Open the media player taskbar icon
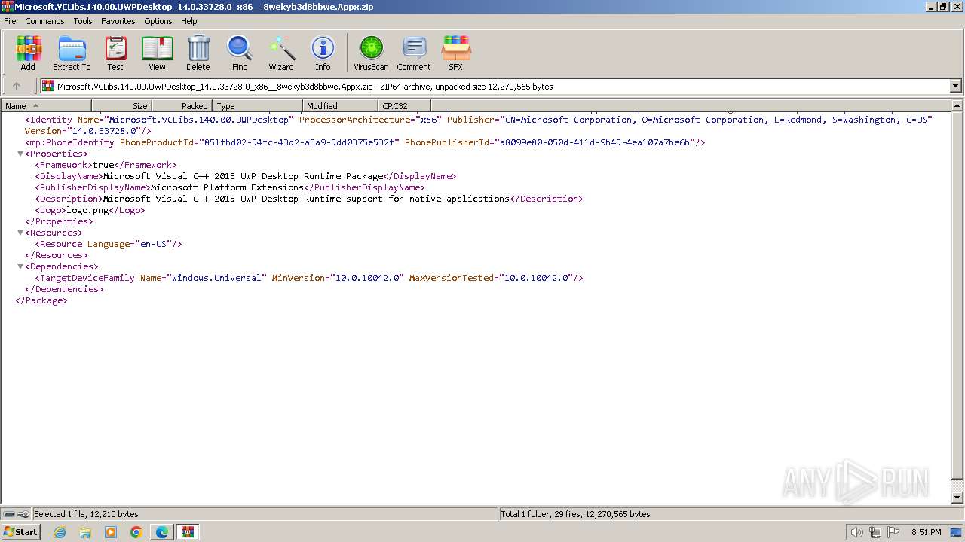Image resolution: width=965 pixels, height=542 pixels. pyautogui.click(x=111, y=532)
